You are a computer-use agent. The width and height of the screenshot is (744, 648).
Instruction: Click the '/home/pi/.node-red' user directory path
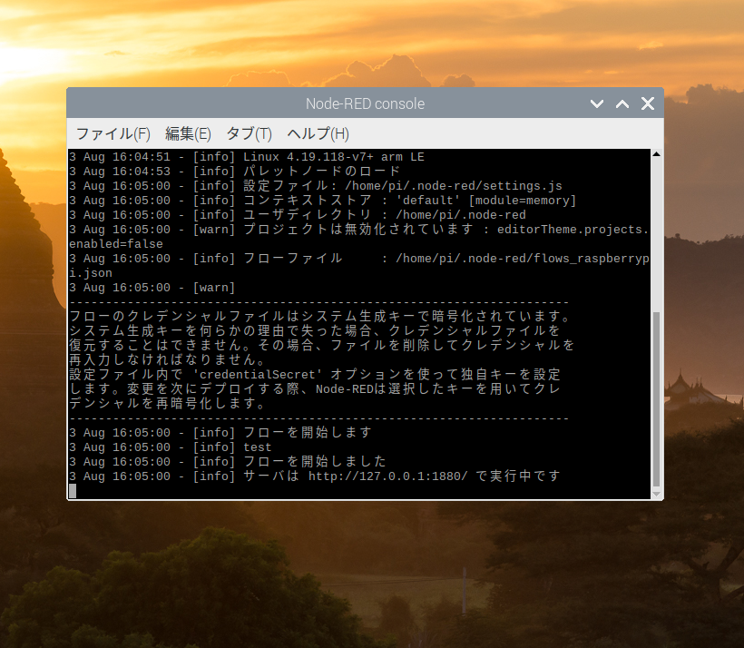click(x=461, y=215)
